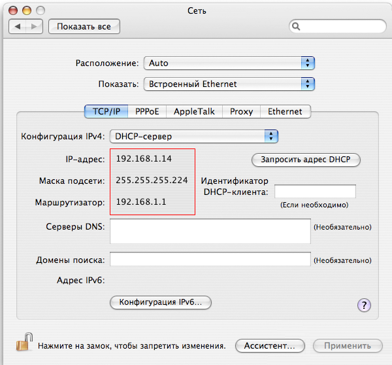Viewport: 392px width, 365px height.
Task: Focus the "Домены поиска" input field
Action: coord(210,260)
